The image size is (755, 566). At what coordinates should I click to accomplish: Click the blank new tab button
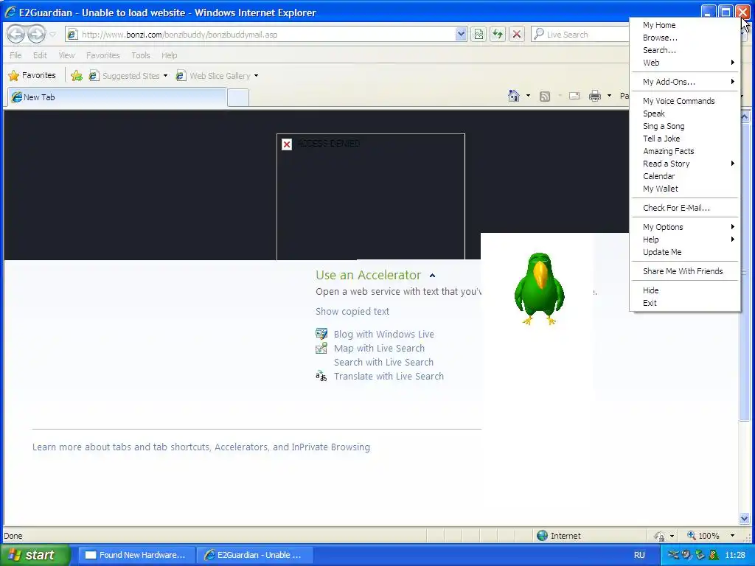click(238, 98)
